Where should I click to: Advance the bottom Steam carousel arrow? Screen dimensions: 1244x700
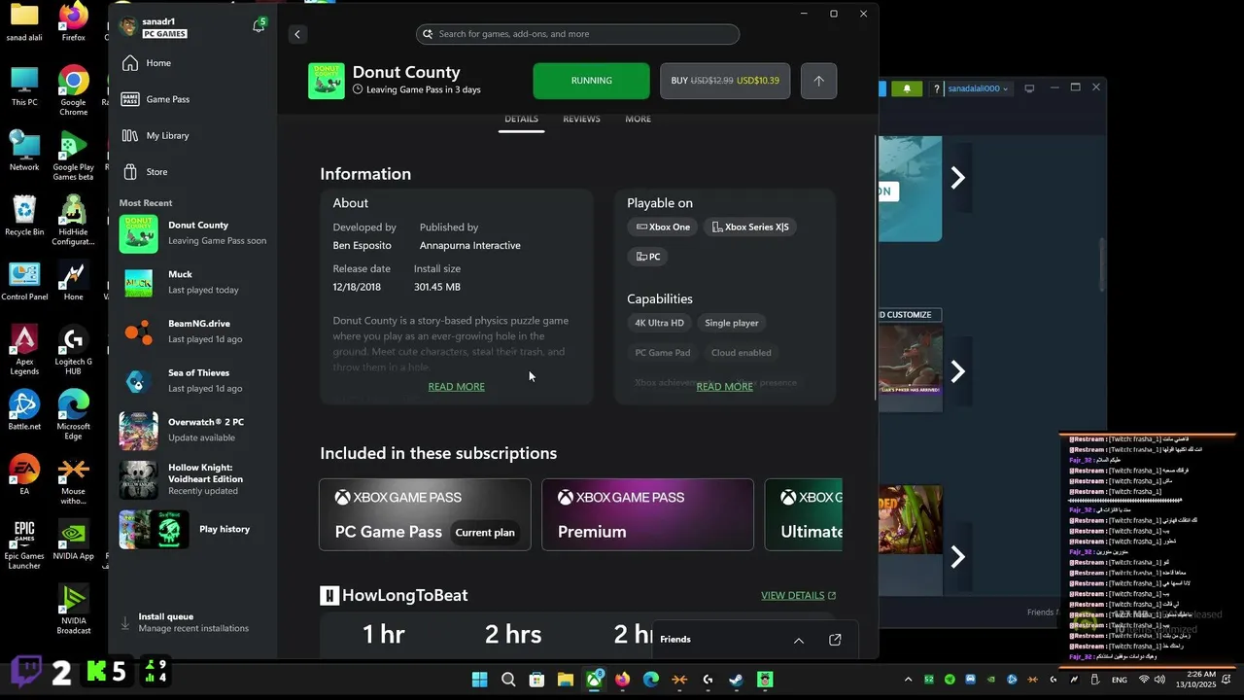tap(957, 556)
